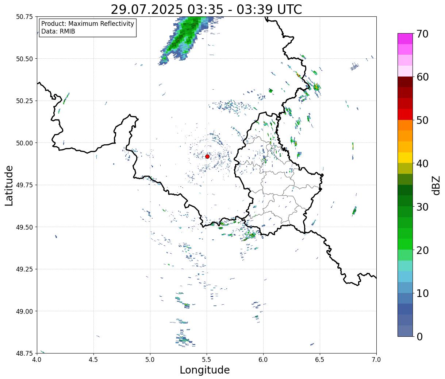Click the longitude tick label 5.0
This screenshot has height=379, width=445.
coord(150,359)
